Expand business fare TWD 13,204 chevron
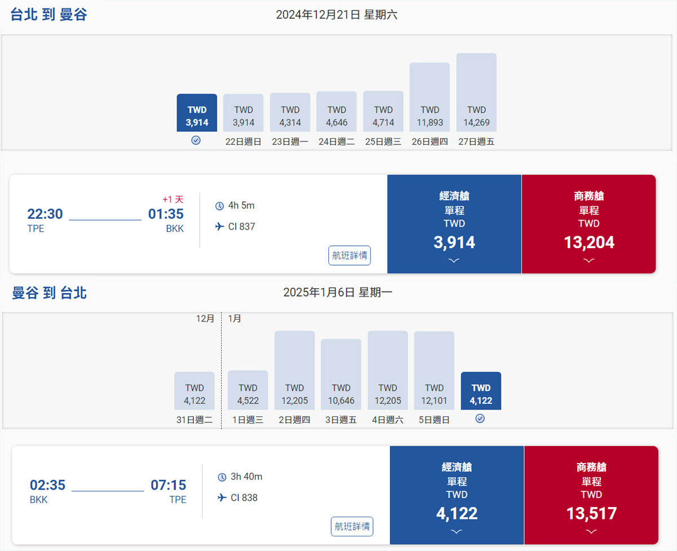This screenshot has height=551, width=677. point(588,261)
